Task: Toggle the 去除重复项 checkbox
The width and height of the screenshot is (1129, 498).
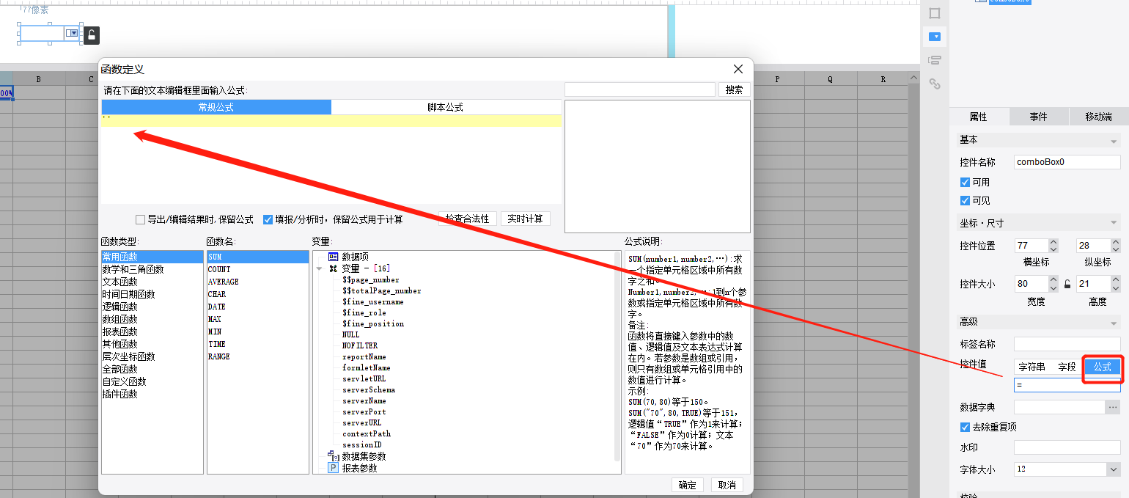Action: coord(965,427)
